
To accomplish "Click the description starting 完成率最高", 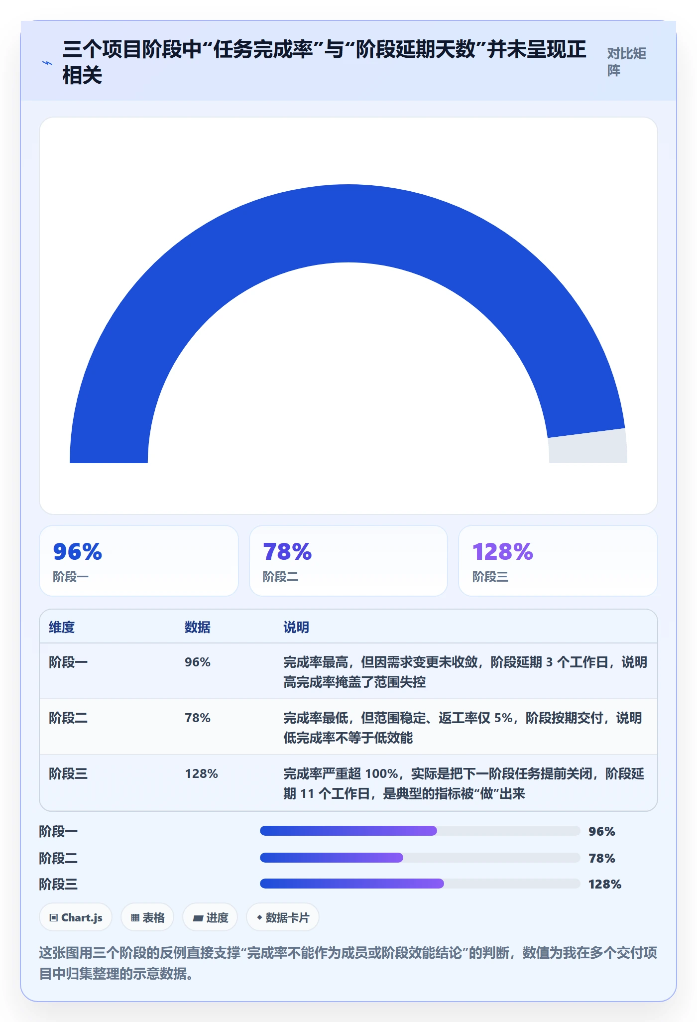I will (x=465, y=672).
